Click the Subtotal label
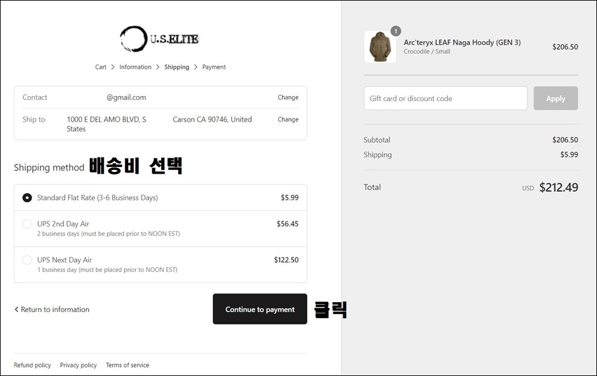 pyautogui.click(x=377, y=140)
